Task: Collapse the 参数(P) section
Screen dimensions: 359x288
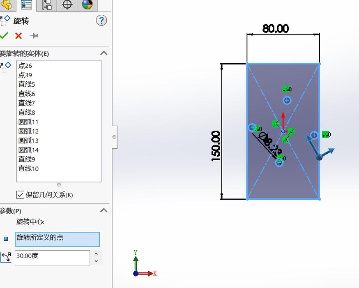Action: (x=104, y=210)
